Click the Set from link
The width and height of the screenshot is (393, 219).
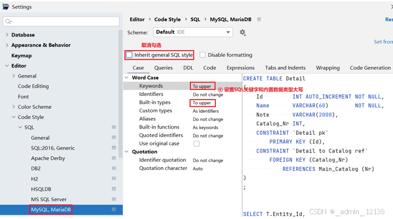coord(383,42)
